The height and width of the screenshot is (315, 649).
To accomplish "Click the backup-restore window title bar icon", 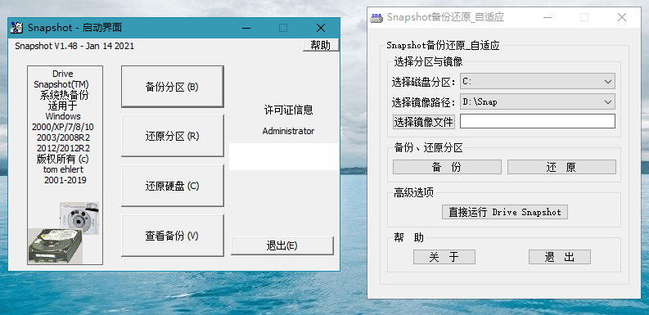I will point(376,17).
